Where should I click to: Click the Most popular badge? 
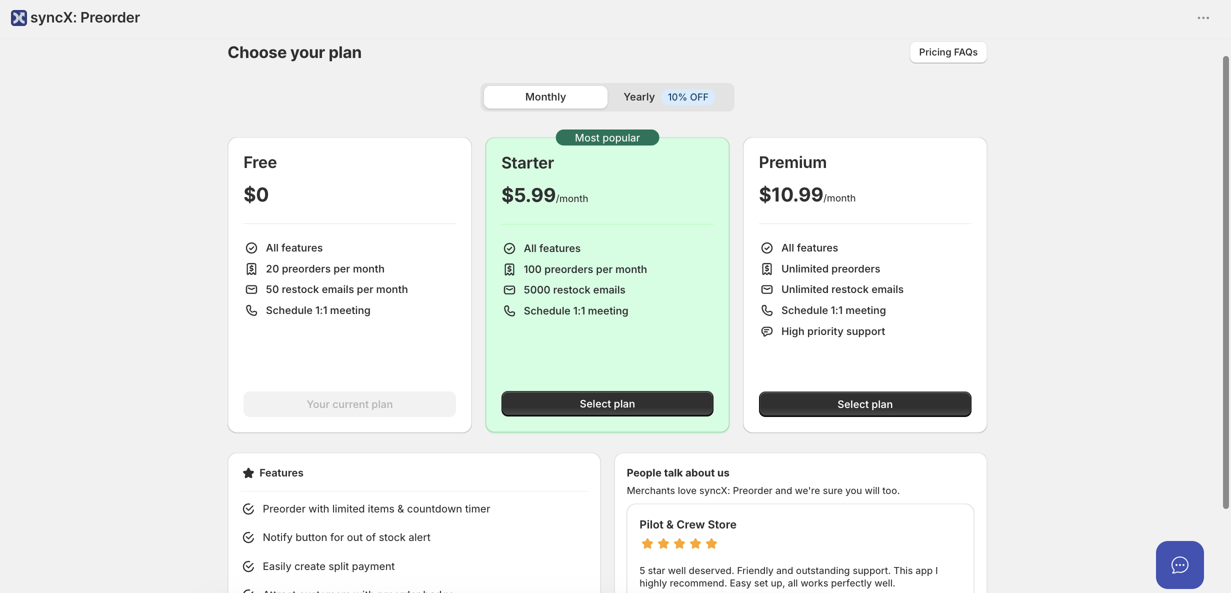click(x=607, y=138)
